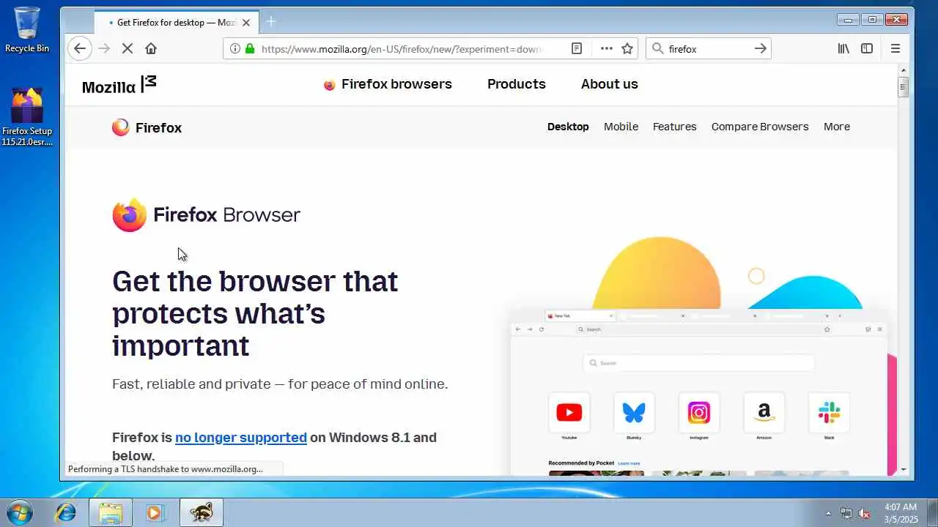Open the Firefox hamburger menu

(895, 48)
